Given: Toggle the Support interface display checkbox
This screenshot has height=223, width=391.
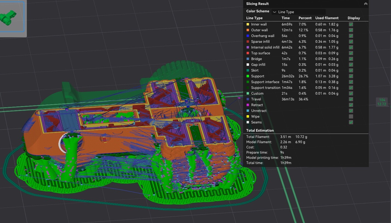Looking at the screenshot, I should click(x=351, y=82).
